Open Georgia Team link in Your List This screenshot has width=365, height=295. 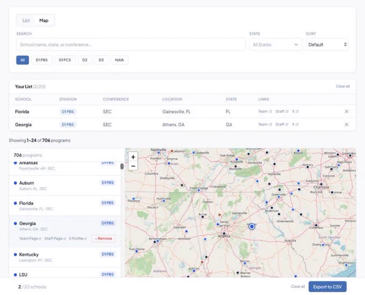point(265,124)
